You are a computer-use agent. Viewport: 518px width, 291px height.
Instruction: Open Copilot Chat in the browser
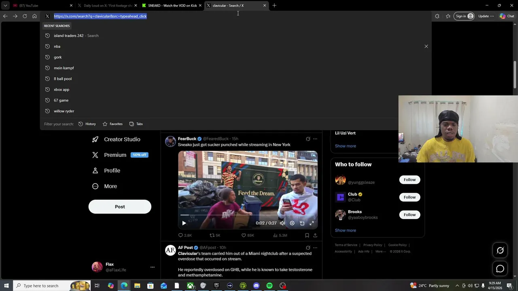(x=507, y=16)
